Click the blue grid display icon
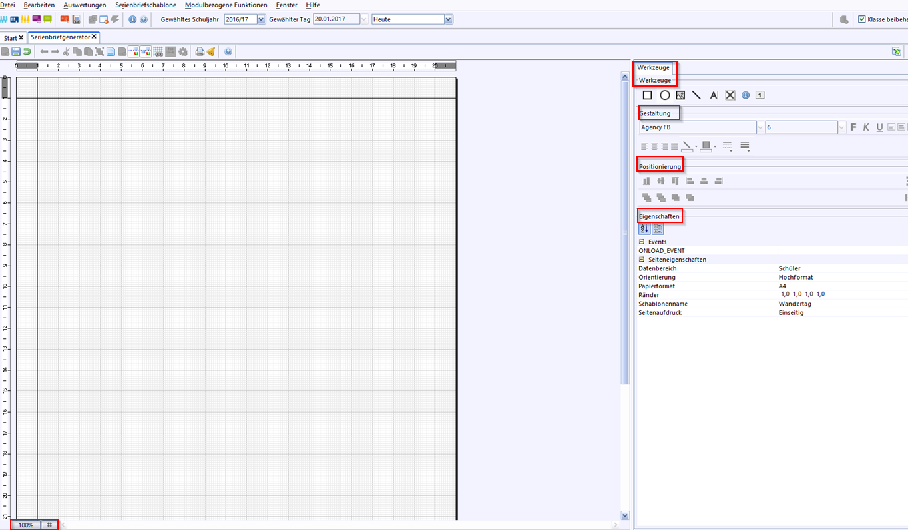This screenshot has width=908, height=530. pyautogui.click(x=158, y=51)
